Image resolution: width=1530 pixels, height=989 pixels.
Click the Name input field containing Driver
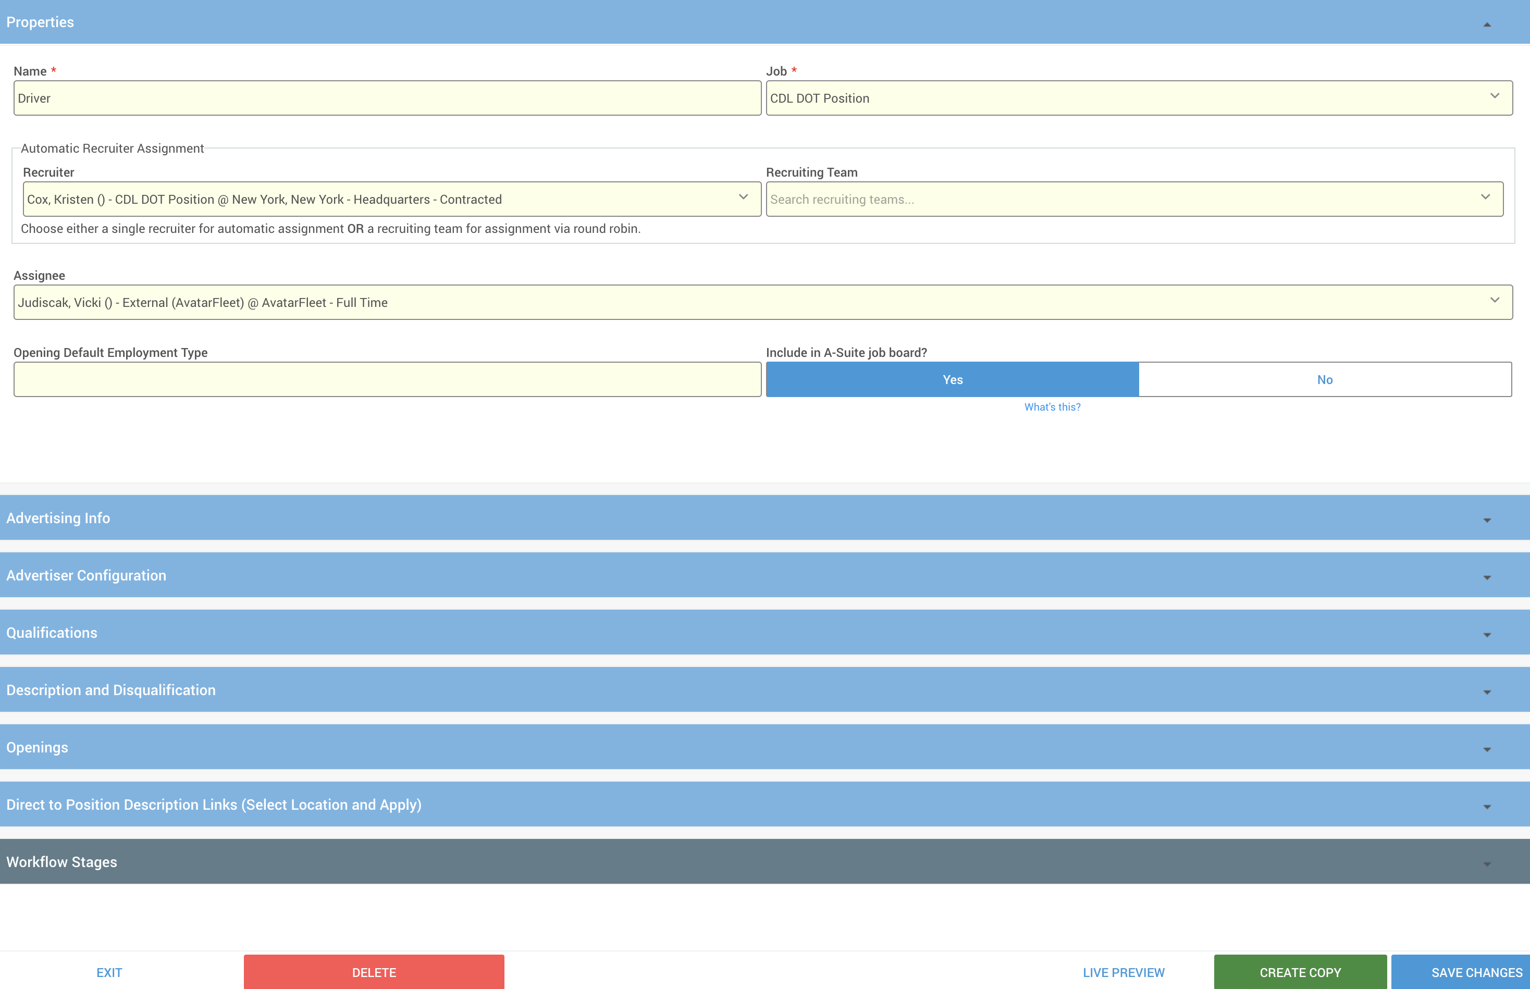click(387, 98)
